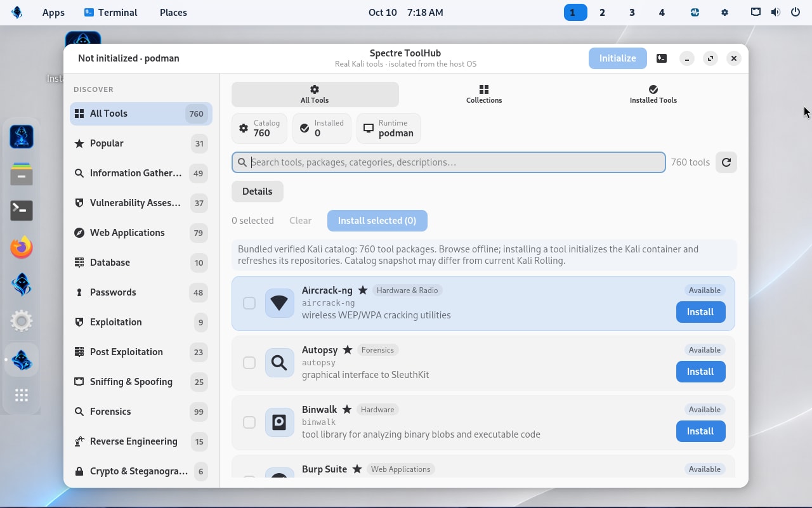Select Web Applications category
Screen dimensions: 812x508
(141, 233)
